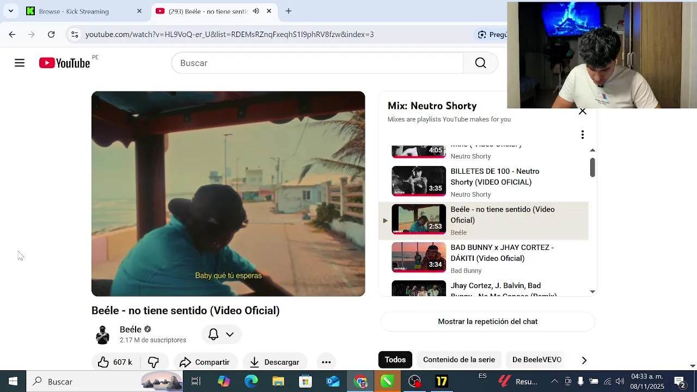Select the Todos filter chip
This screenshot has height=392, width=697.
coord(395,360)
